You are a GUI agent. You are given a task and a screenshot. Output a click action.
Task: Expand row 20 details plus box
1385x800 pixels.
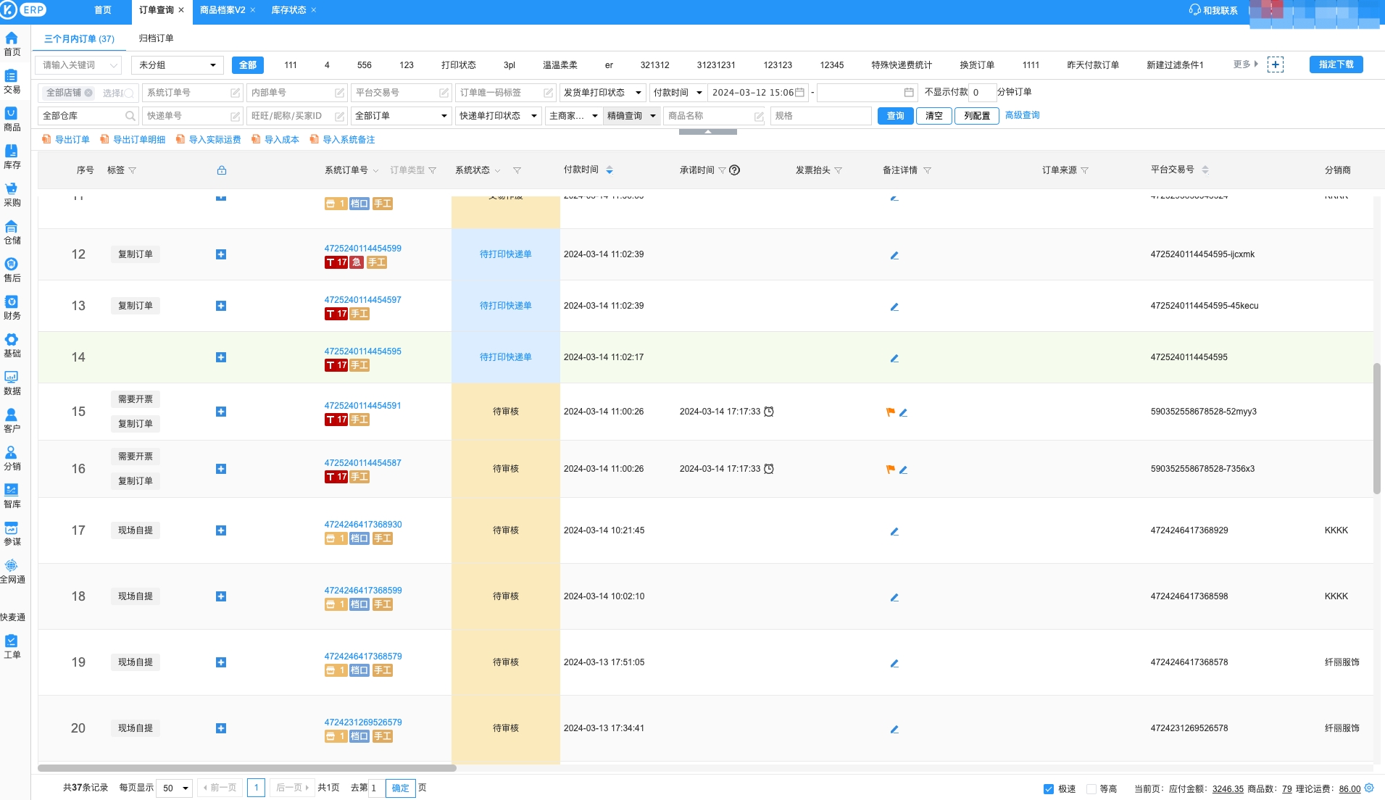click(x=221, y=728)
